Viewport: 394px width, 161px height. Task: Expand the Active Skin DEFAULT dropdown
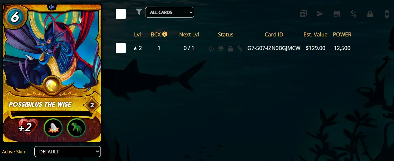[x=67, y=151]
